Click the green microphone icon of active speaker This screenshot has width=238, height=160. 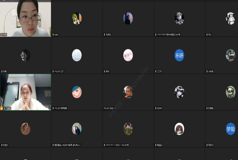pos(5,108)
